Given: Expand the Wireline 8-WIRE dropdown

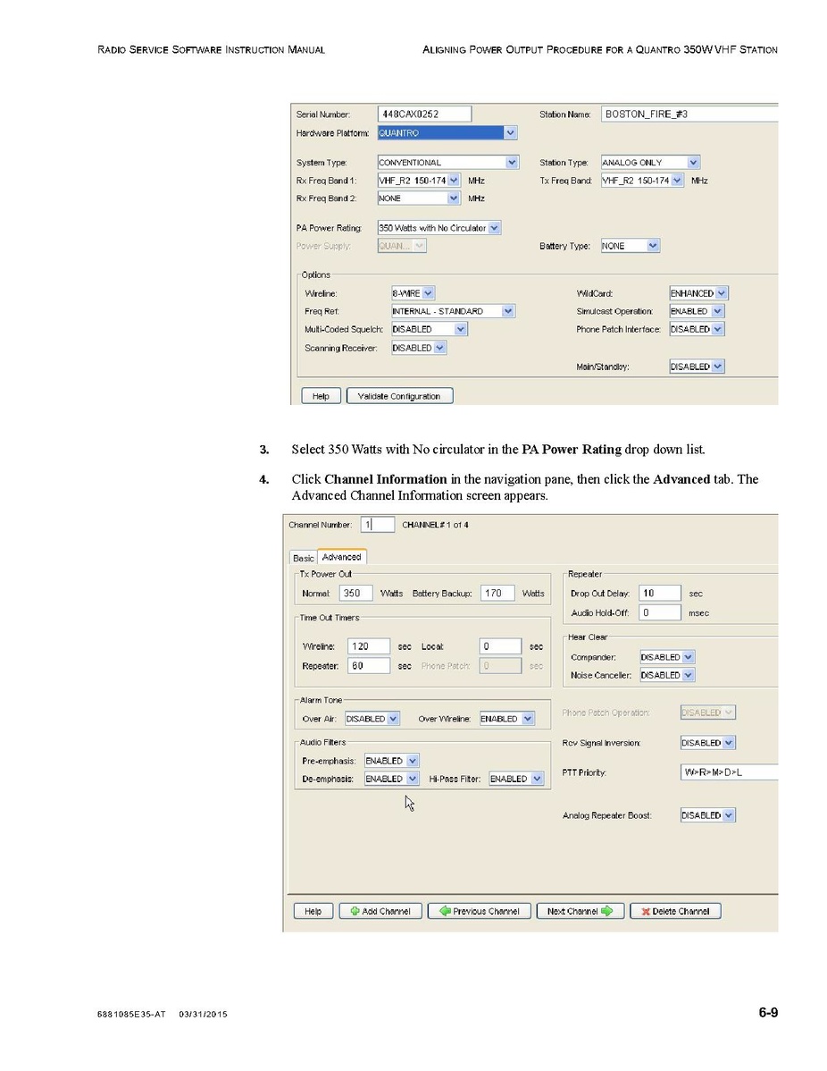Looking at the screenshot, I should click(x=428, y=293).
